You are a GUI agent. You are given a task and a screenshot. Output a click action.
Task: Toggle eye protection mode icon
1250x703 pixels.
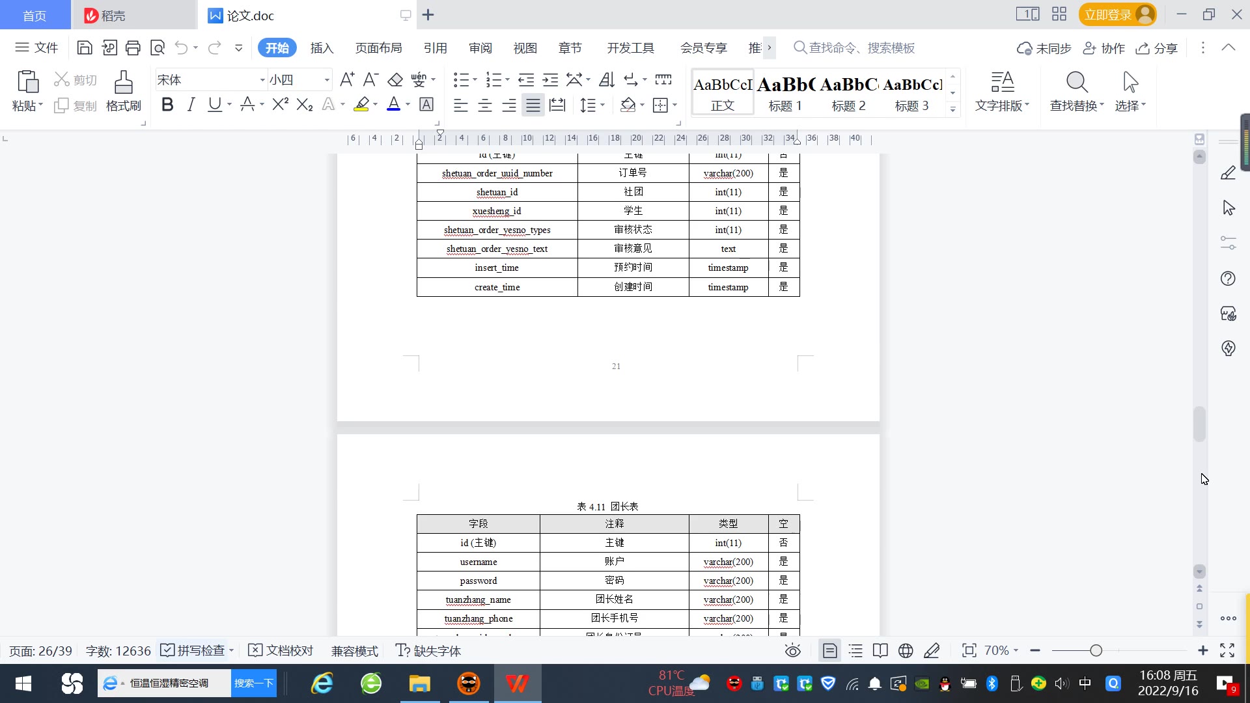(x=792, y=650)
